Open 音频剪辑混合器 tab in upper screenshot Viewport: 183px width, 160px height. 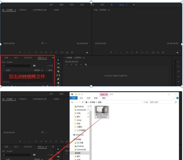[x=40, y=10]
